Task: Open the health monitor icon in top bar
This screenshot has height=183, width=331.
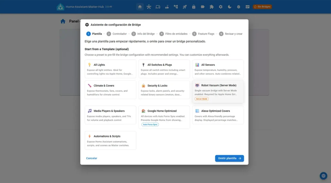Action: (247, 7)
